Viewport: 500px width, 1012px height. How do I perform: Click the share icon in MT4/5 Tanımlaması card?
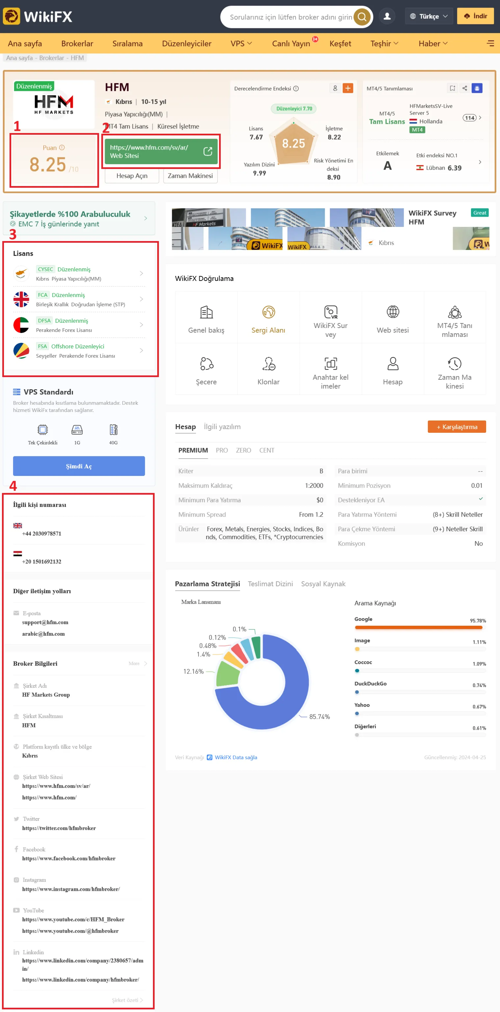point(465,88)
